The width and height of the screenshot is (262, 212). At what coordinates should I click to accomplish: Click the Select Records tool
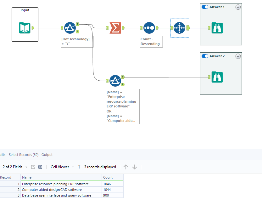179,28
